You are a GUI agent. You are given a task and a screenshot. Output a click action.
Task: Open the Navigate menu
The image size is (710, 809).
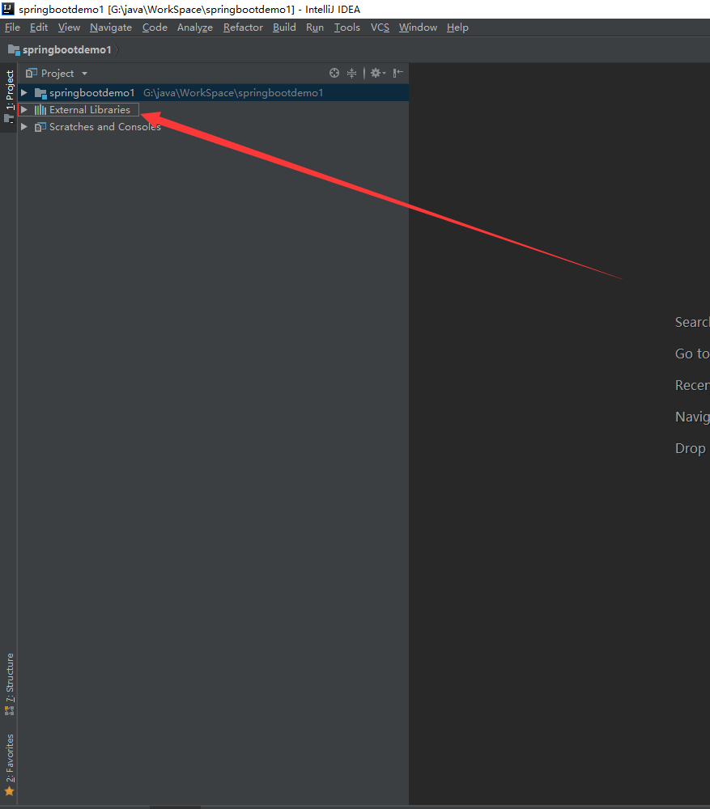tap(110, 28)
